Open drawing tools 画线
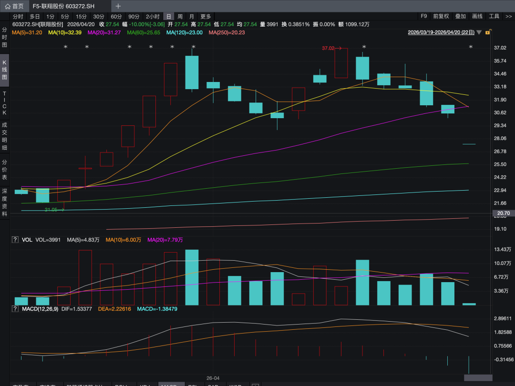Screen dimensions: 515x386 click(x=477, y=16)
